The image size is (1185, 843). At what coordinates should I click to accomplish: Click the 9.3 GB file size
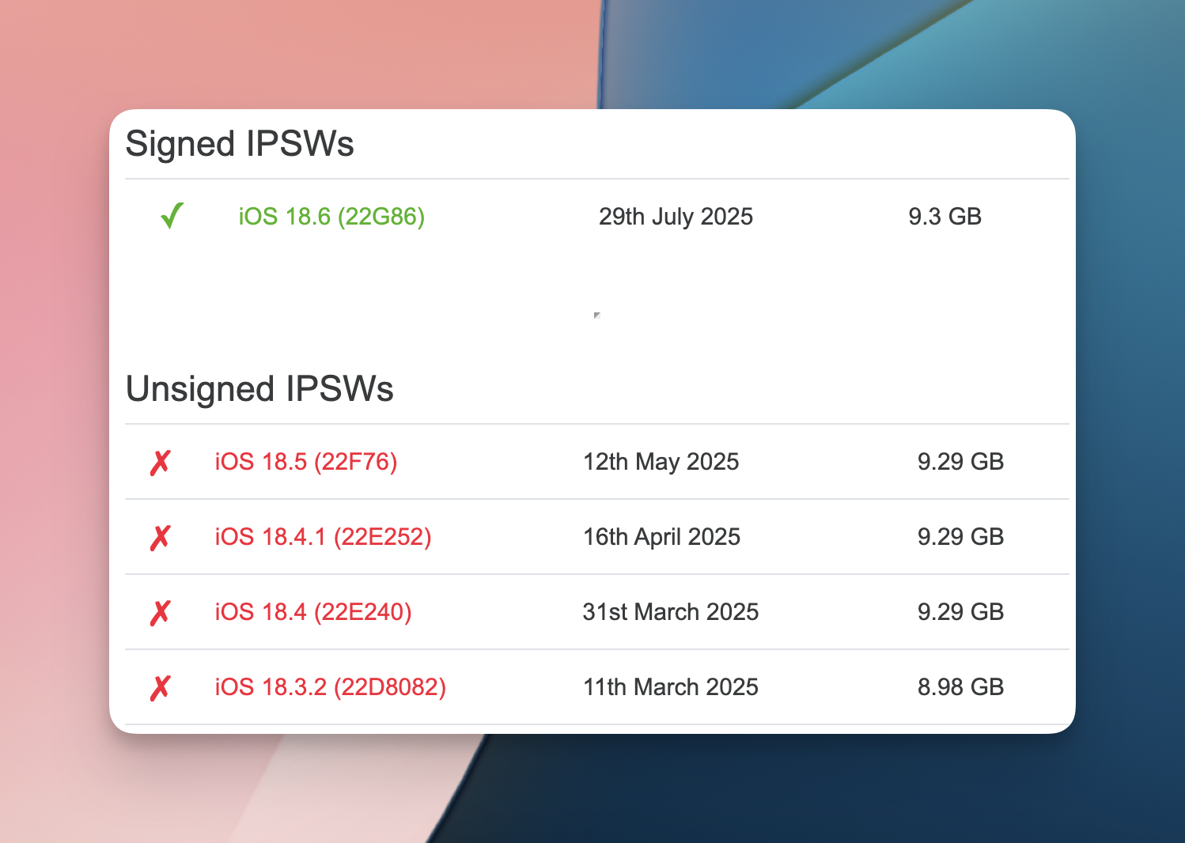click(945, 217)
